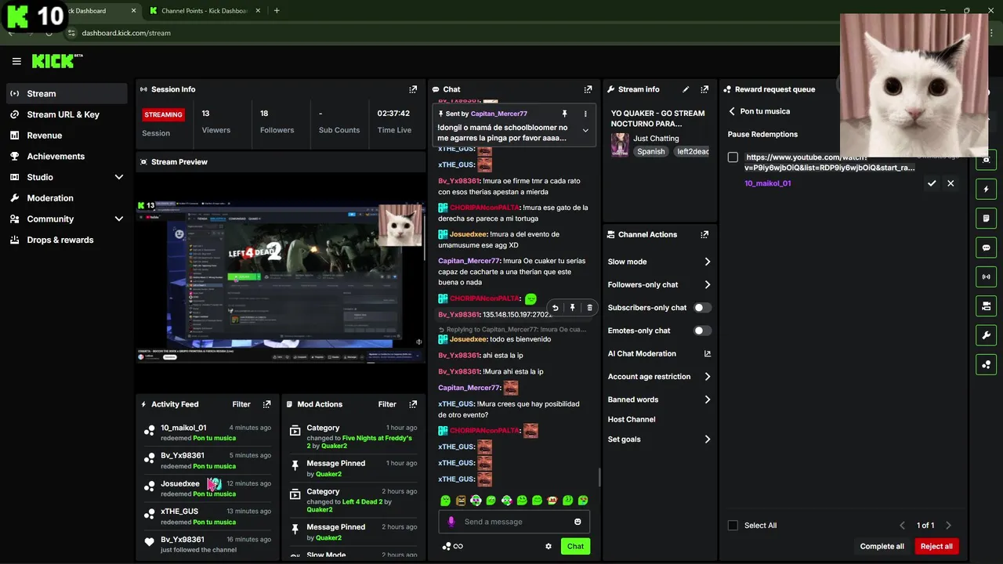
Task: Pop out the Channel Actions panel
Action: [x=704, y=234]
